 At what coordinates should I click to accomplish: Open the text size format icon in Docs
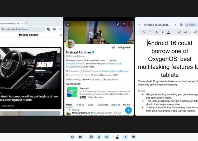point(185,32)
